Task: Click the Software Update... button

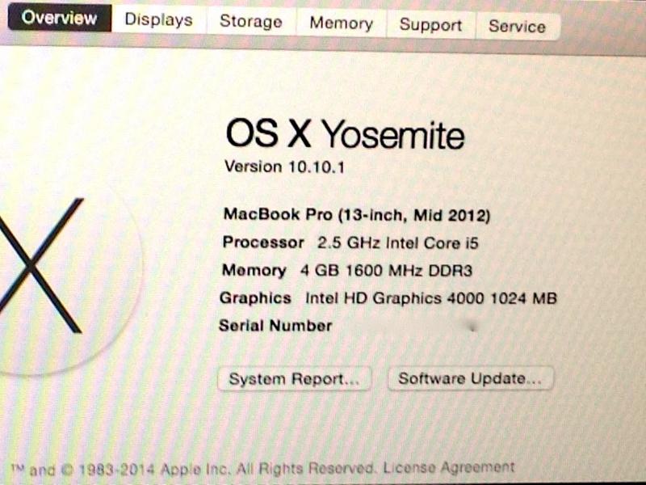Action: coord(470,378)
